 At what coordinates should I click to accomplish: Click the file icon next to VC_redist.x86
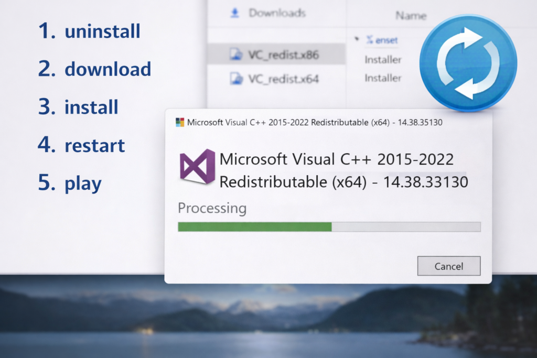(x=237, y=54)
